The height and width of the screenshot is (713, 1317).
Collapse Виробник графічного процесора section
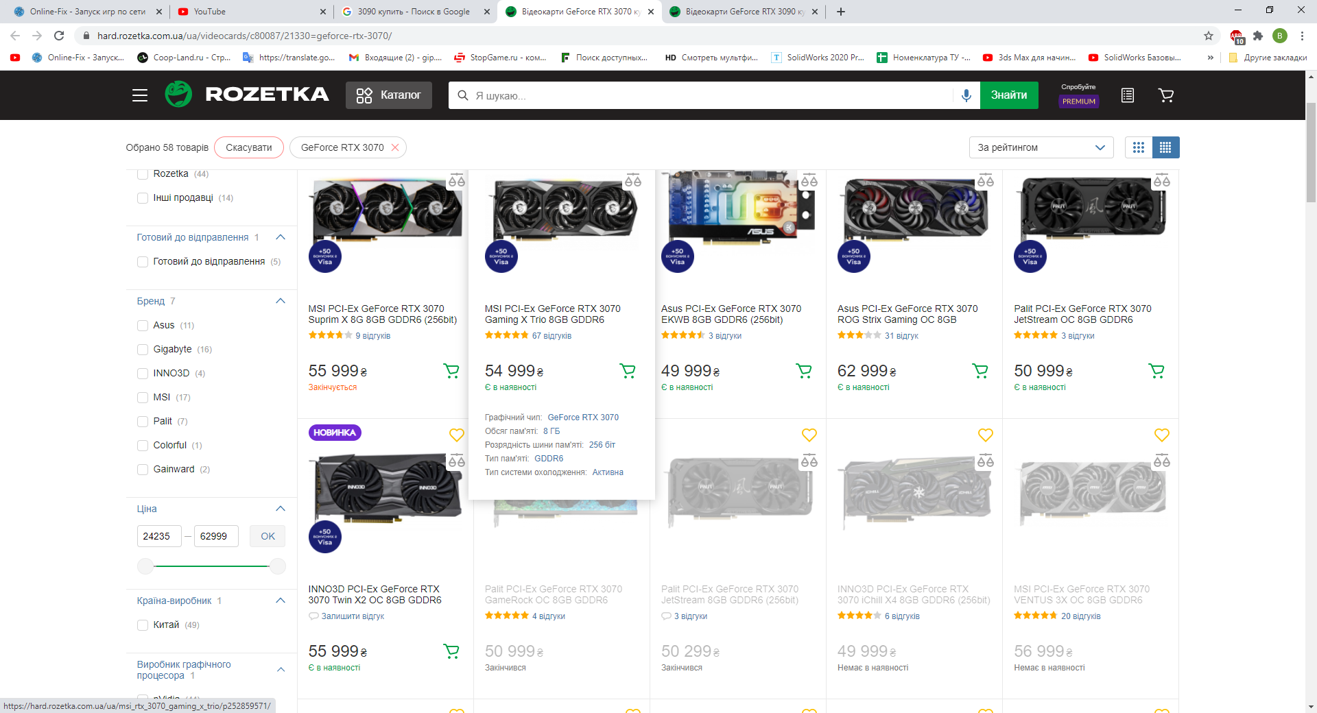pos(281,670)
